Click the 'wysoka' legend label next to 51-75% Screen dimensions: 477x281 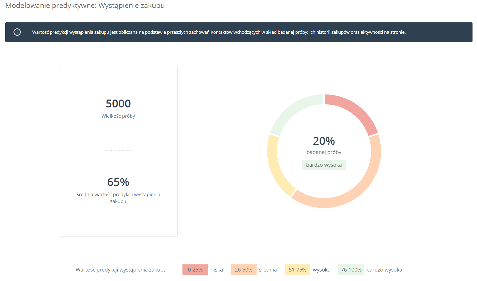[321, 270]
